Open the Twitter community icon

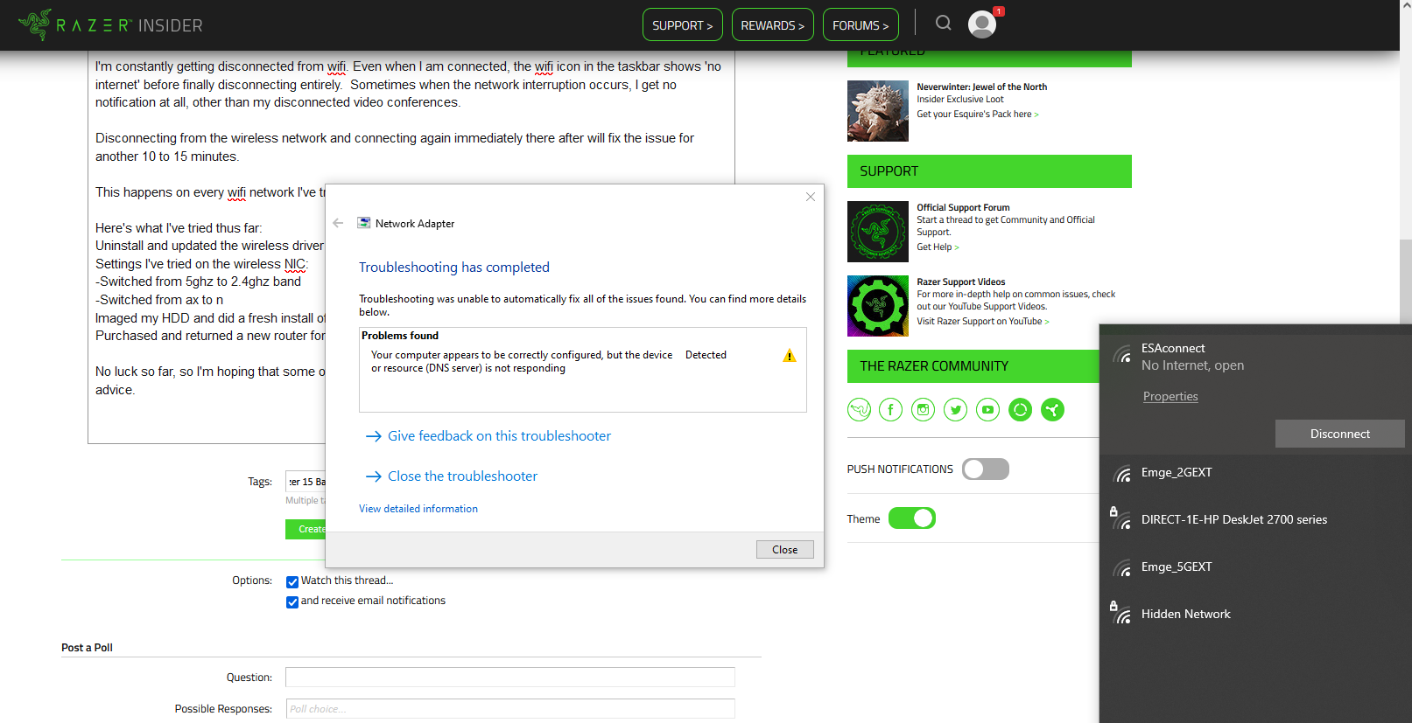pos(955,409)
